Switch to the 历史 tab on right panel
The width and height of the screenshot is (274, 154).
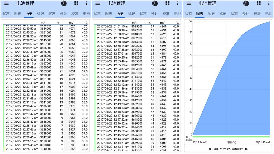(x=211, y=13)
